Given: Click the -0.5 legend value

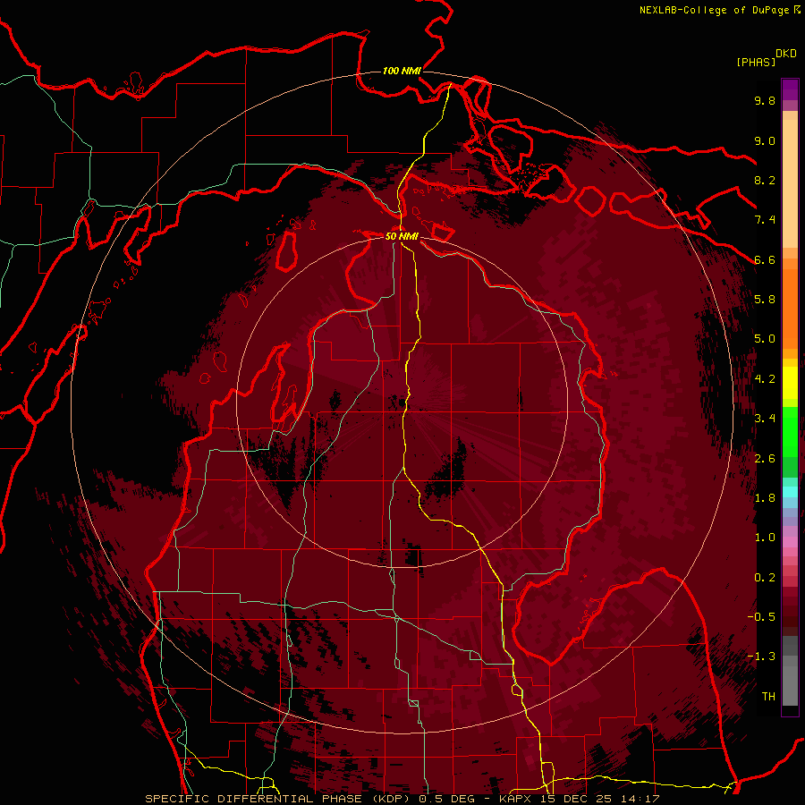Looking at the screenshot, I should point(761,617).
